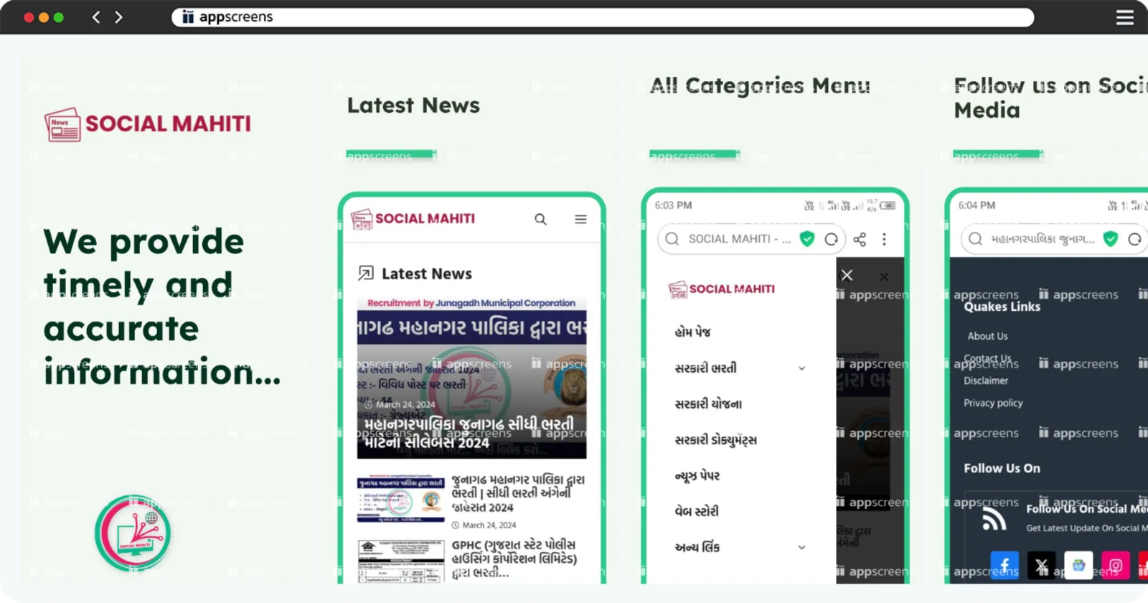Open the browser hamburger menu
Screen dimensions: 1148x603
(x=1124, y=17)
